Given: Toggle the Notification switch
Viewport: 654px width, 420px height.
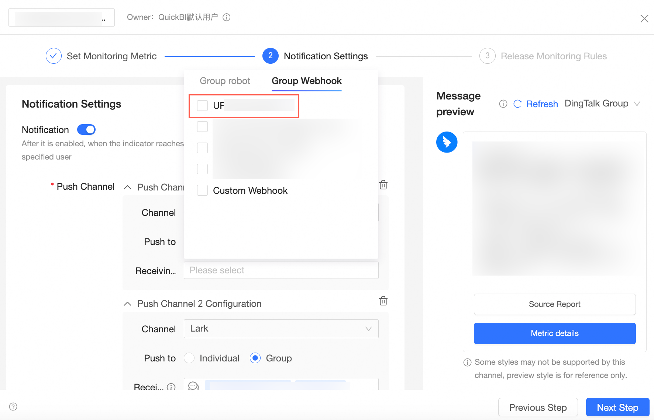Looking at the screenshot, I should point(86,130).
